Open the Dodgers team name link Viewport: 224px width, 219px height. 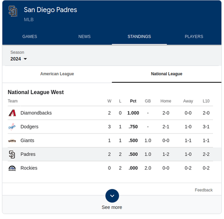[x=29, y=127]
